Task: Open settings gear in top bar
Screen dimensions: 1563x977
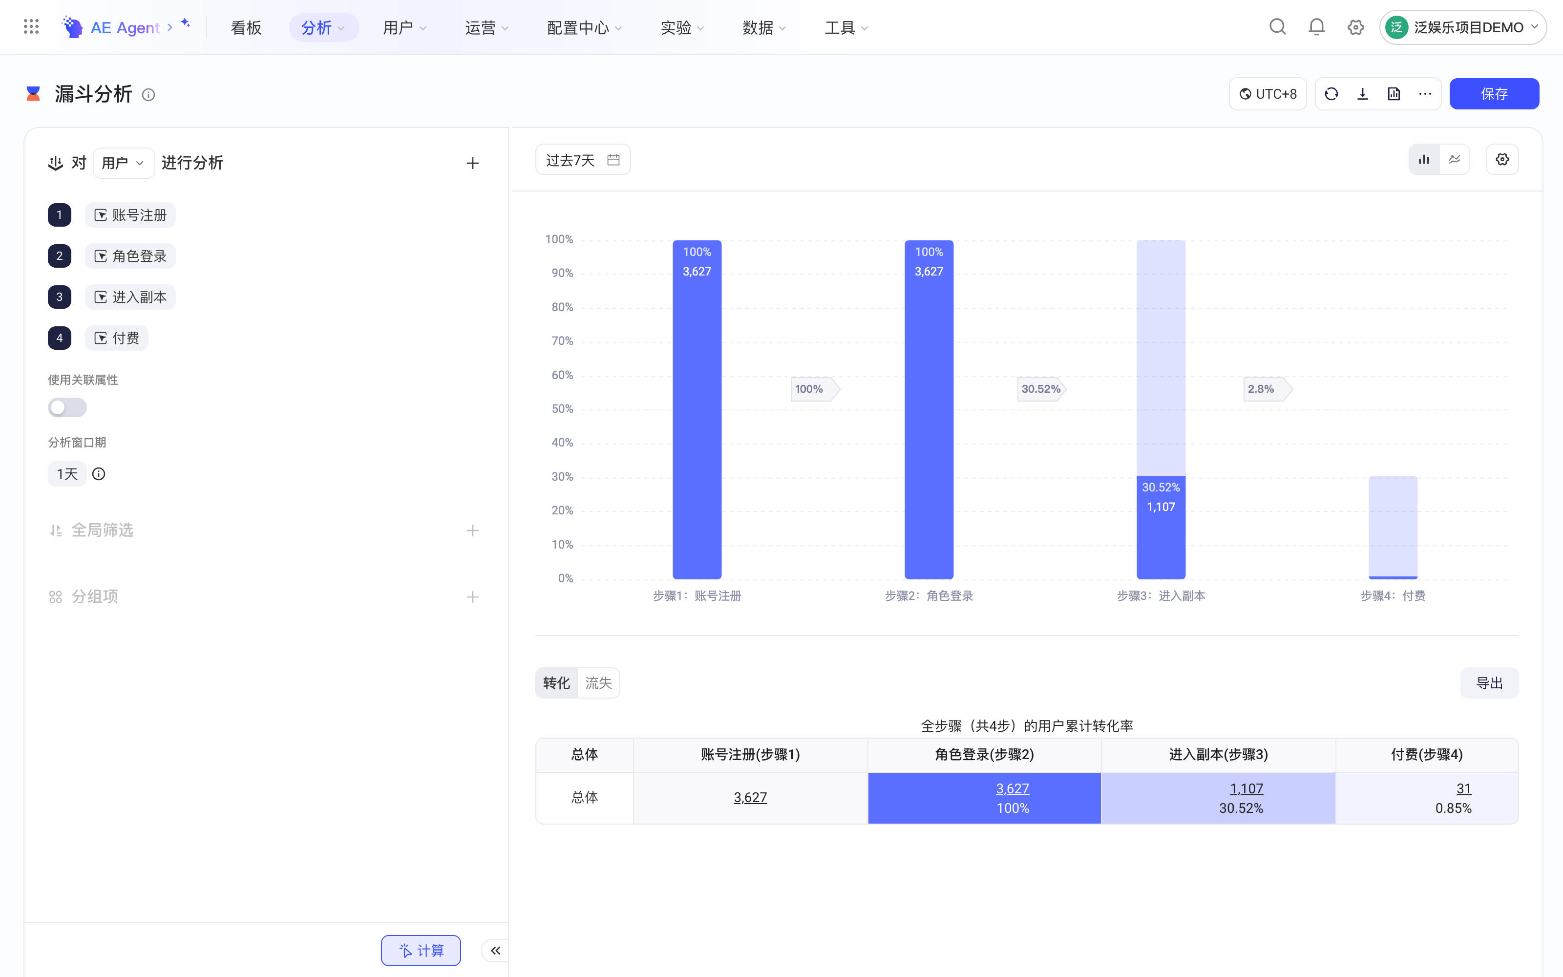Action: coord(1356,27)
